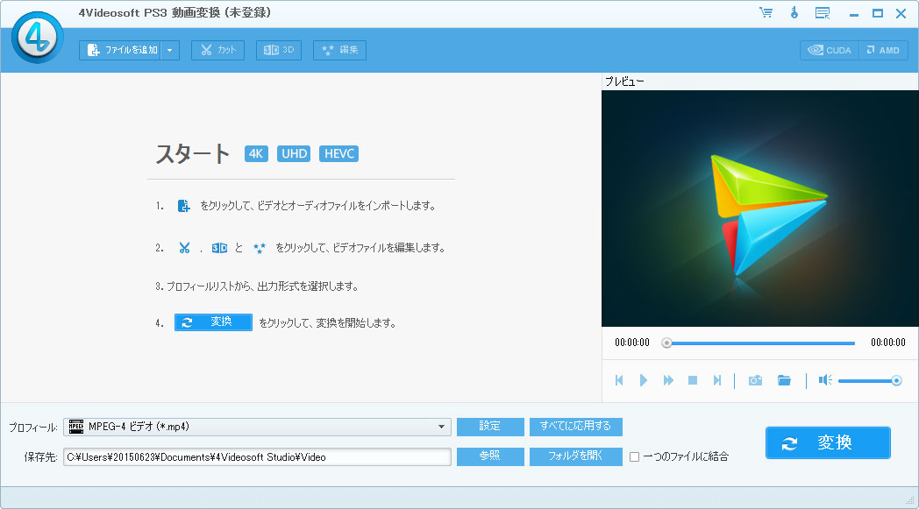This screenshot has width=919, height=509.
Task: Click the scissors icon in step 2
Action: pyautogui.click(x=185, y=248)
